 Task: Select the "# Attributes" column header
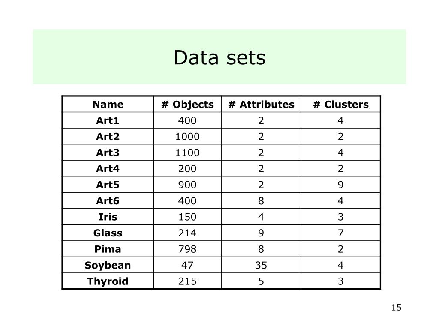tap(261, 105)
